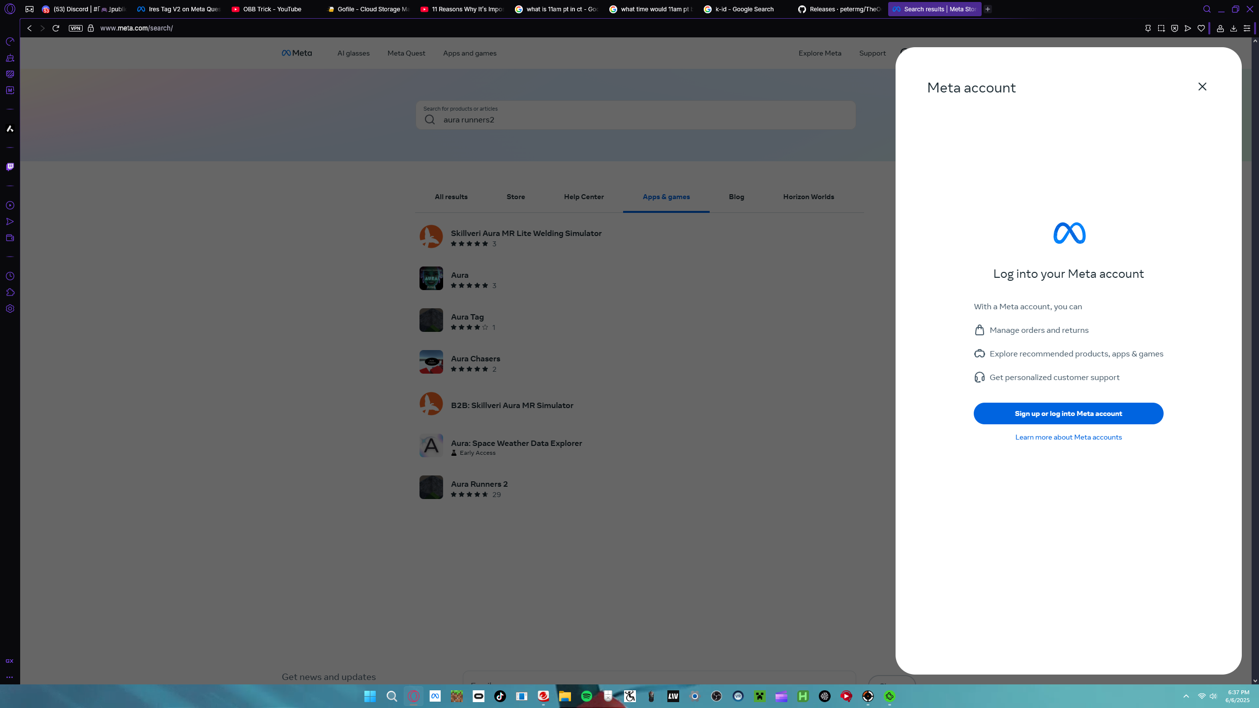Click the search field containing aura runners2
1259x708 pixels.
635,115
